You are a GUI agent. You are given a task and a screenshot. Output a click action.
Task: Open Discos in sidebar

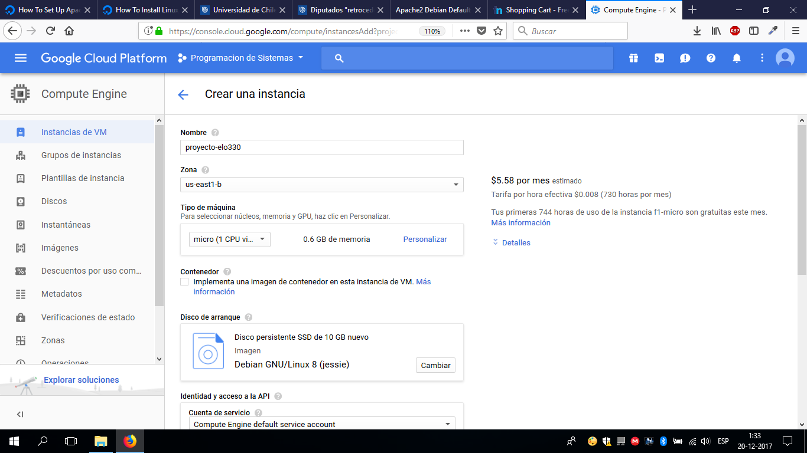[x=77, y=201]
